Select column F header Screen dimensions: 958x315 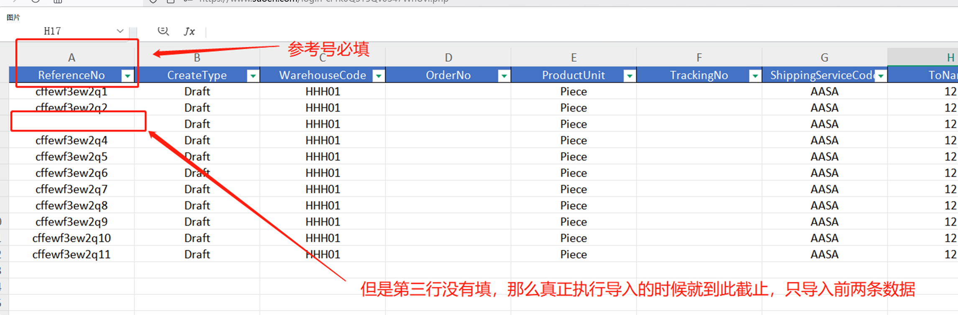(x=699, y=57)
